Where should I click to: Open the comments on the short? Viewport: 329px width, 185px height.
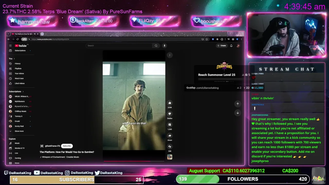point(170,125)
